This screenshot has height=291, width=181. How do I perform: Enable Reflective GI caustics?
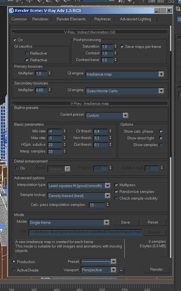pos(27,53)
